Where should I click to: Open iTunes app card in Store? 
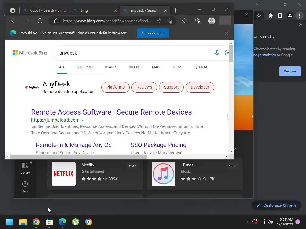point(195,174)
